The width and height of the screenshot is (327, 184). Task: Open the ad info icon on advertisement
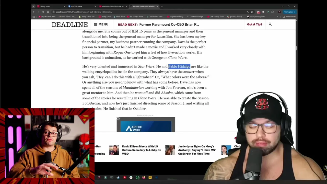[118, 119]
